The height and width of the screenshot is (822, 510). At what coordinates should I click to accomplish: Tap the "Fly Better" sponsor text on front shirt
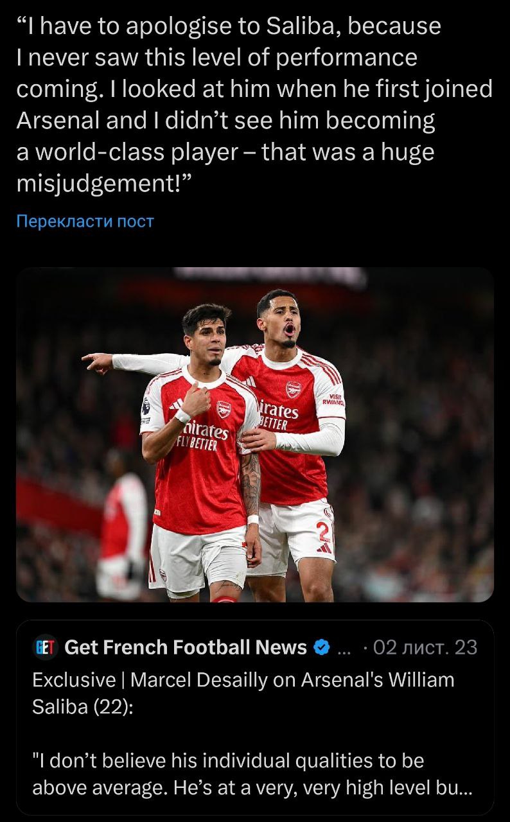click(x=198, y=443)
